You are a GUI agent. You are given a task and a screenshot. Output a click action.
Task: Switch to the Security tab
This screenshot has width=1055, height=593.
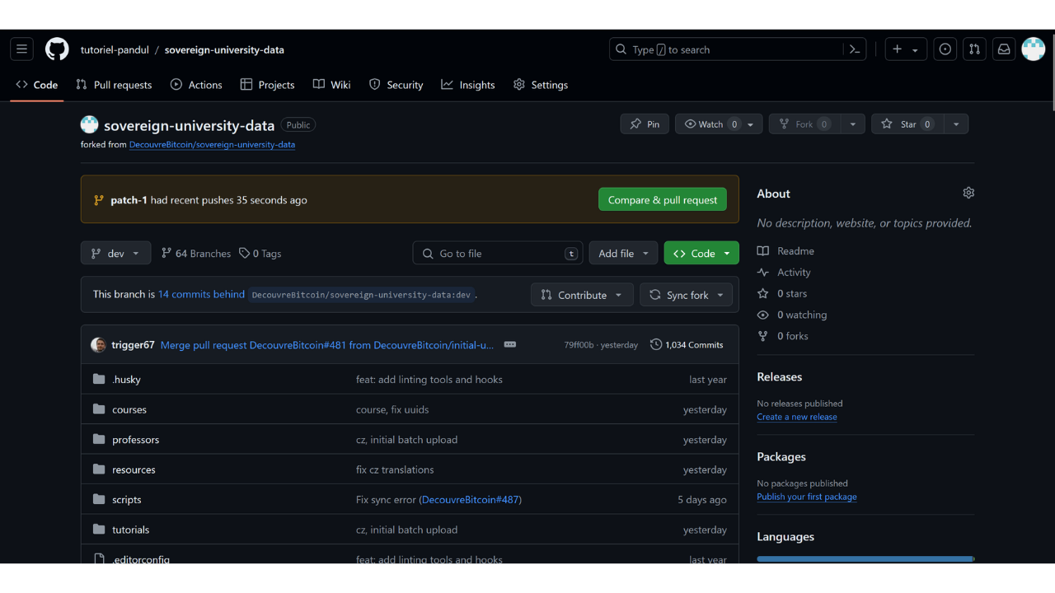(x=396, y=85)
